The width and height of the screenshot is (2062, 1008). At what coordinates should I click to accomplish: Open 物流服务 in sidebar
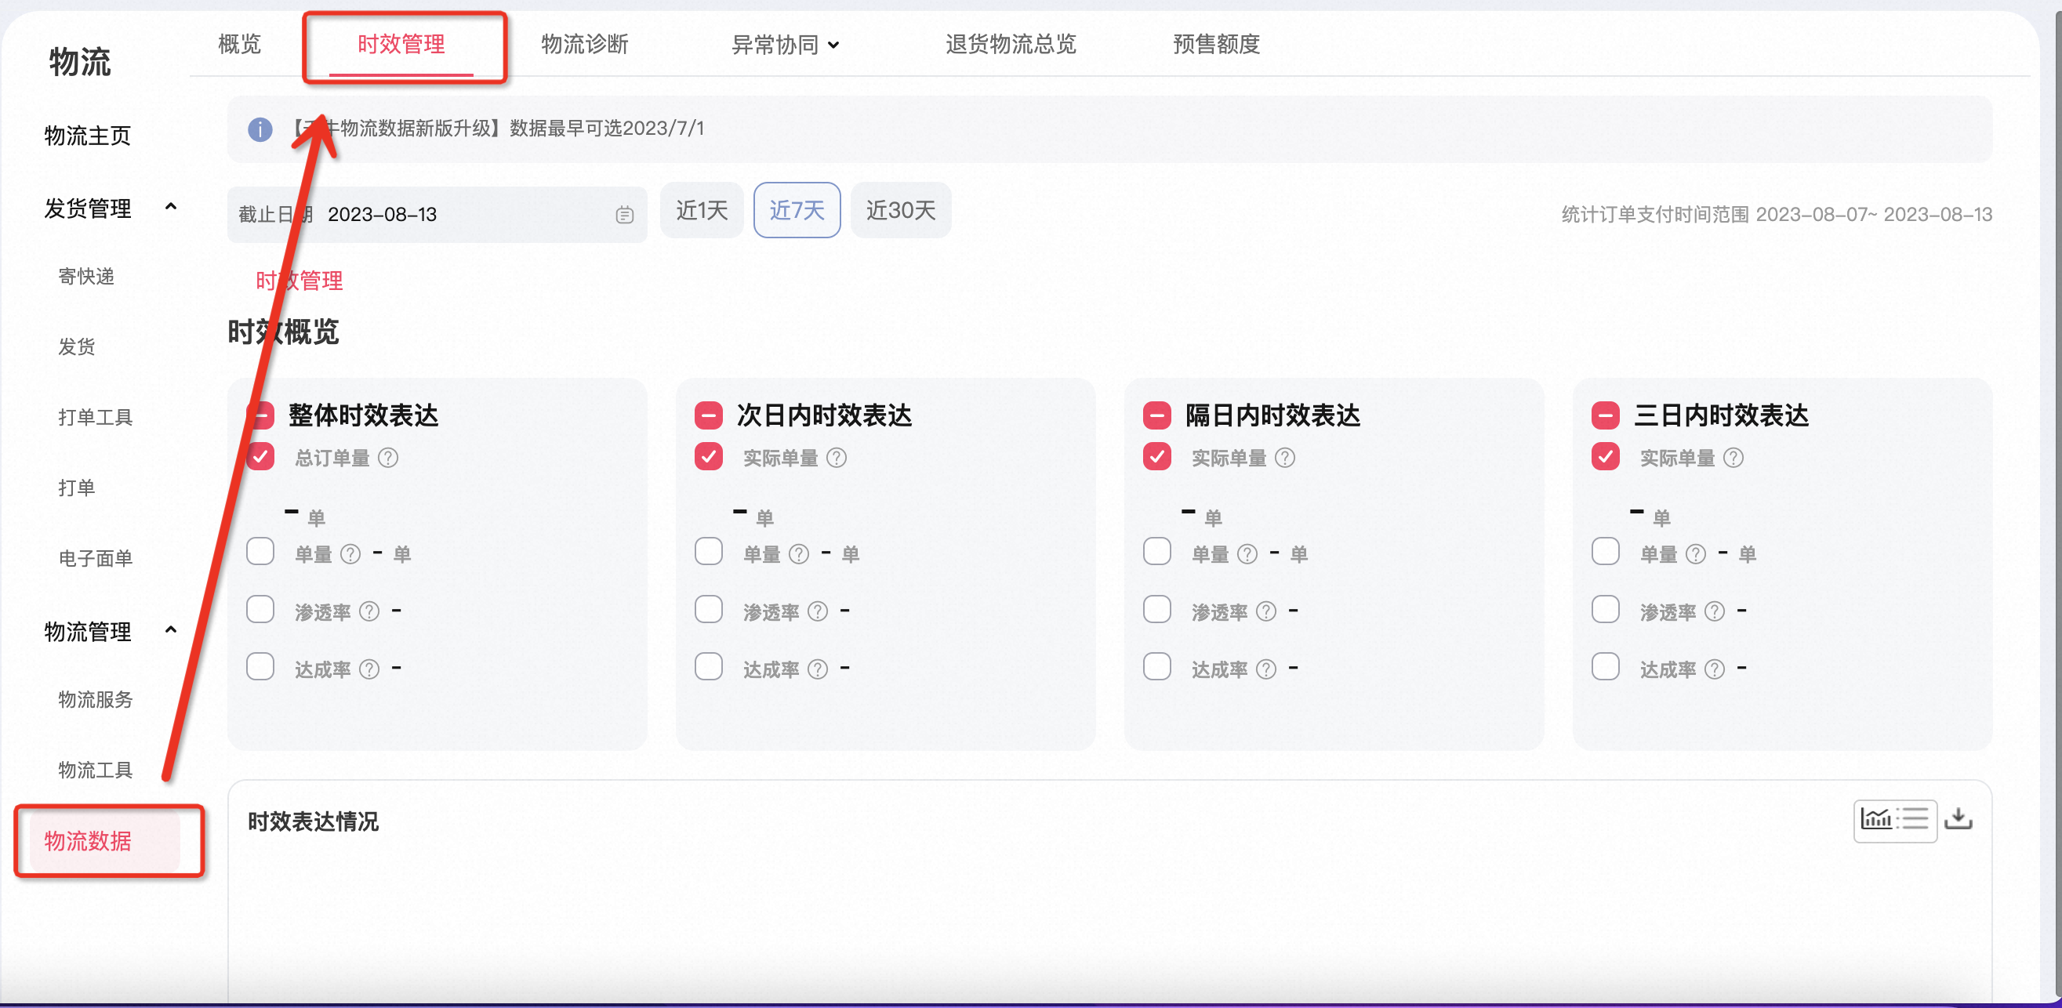coord(94,700)
